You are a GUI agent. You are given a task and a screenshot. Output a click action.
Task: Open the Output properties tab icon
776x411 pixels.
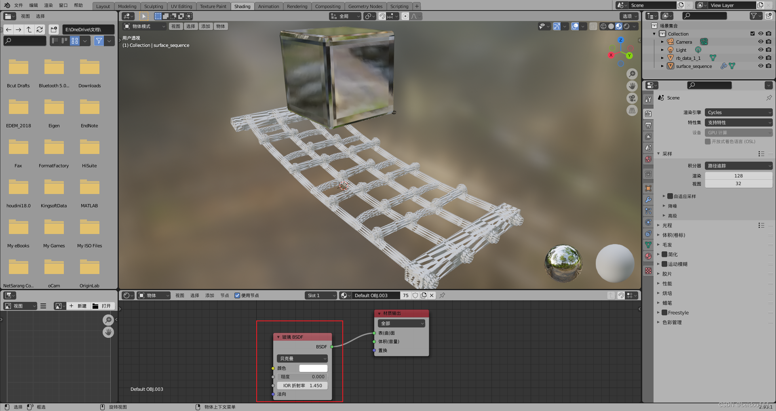pos(648,125)
